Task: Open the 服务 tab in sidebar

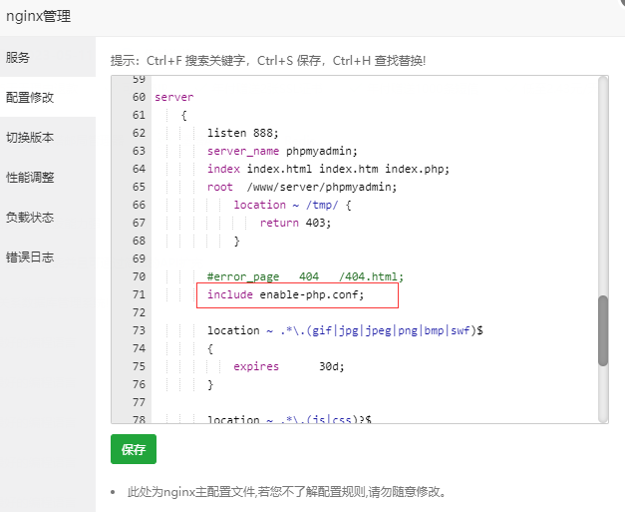Action: click(x=18, y=58)
